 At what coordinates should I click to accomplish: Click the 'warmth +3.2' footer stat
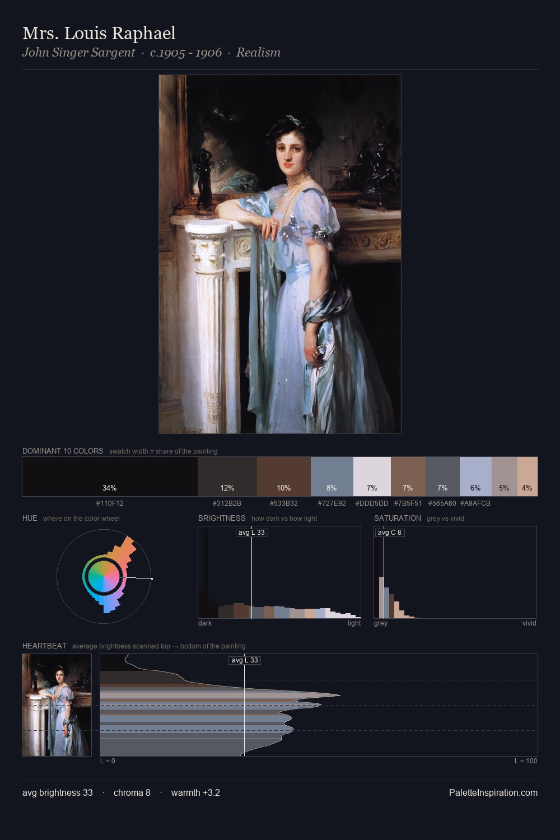click(x=195, y=792)
